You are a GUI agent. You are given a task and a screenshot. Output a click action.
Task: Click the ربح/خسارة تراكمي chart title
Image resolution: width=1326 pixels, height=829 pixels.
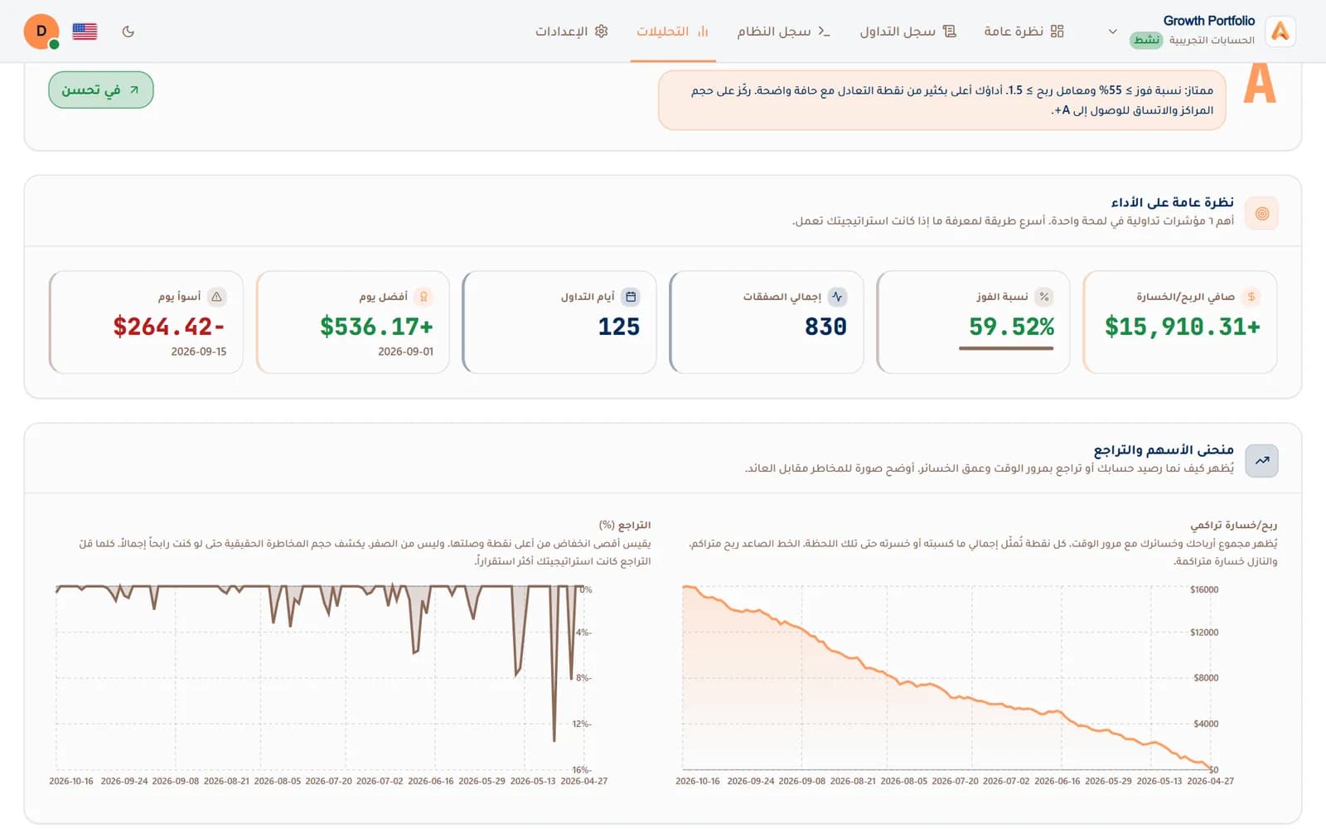[1234, 525]
